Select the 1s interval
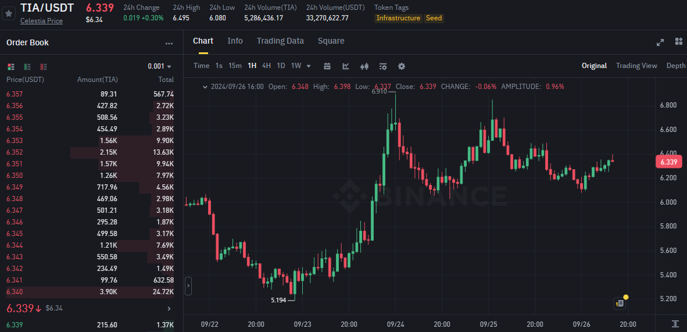Screen dimensions: 687x332 (219, 66)
